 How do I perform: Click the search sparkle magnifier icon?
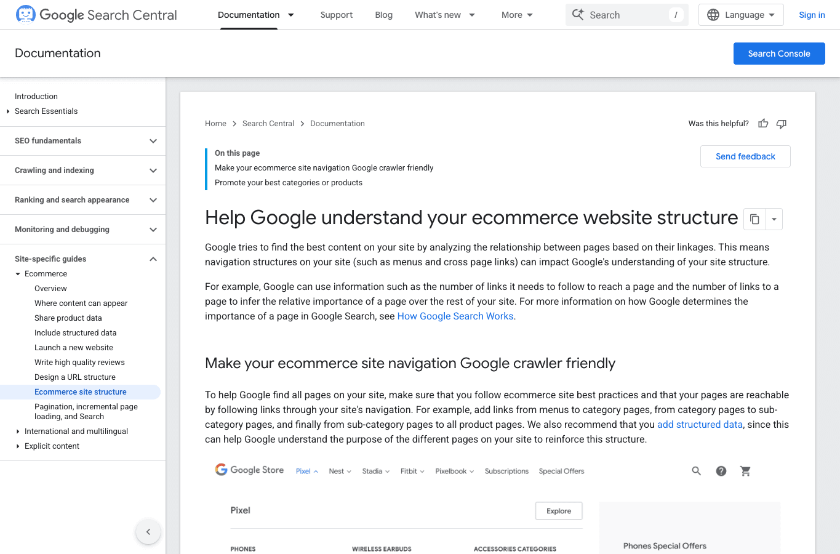578,15
